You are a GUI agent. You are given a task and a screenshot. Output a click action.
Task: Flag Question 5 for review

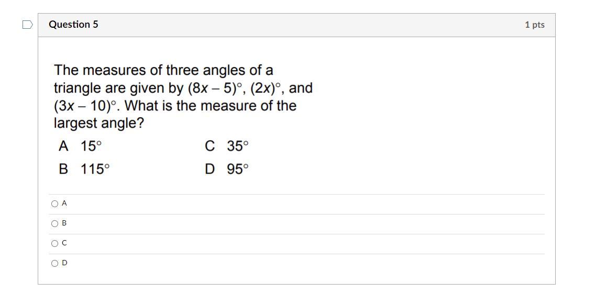pyautogui.click(x=28, y=25)
